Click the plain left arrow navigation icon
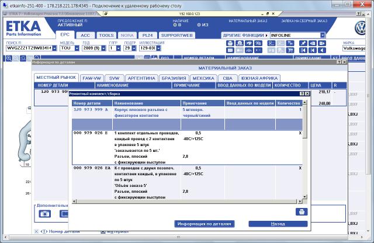The image size is (374, 243). [322, 50]
